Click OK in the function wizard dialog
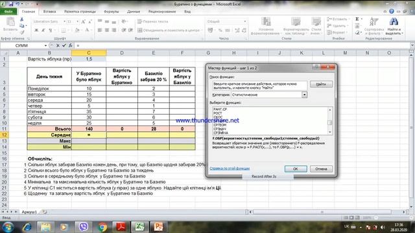 pos(296,169)
